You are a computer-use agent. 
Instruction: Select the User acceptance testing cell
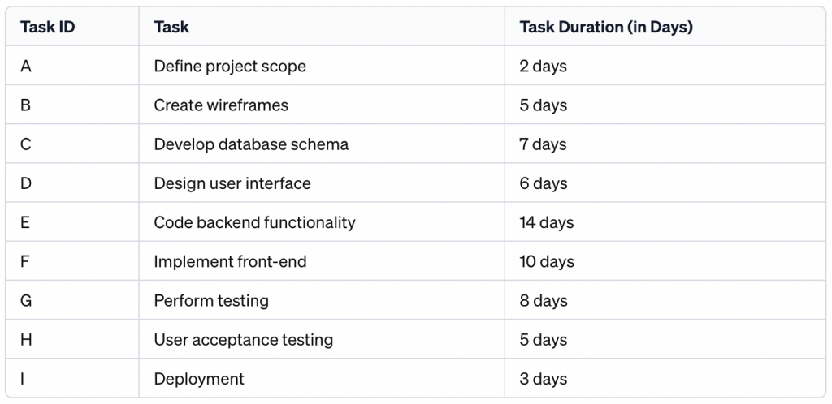pyautogui.click(x=244, y=340)
